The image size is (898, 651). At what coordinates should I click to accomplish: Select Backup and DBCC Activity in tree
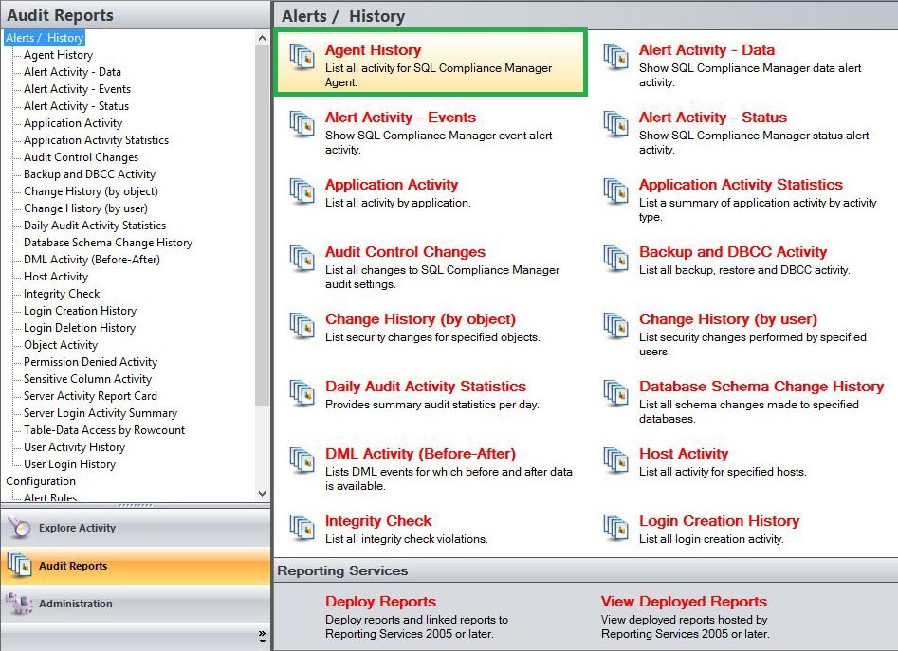[x=89, y=174]
